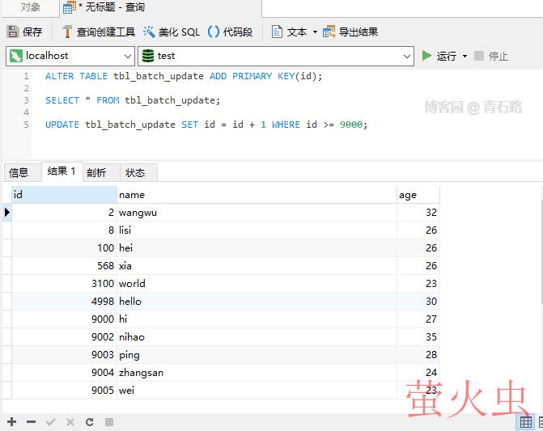Viewport: 543px width, 431px height.
Task: Click Export Result (导出结果)
Action: (350, 32)
